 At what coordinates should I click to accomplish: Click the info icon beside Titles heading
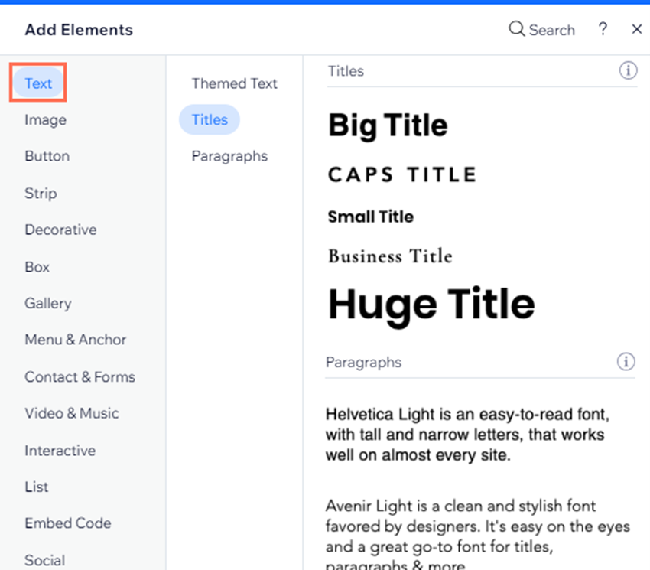point(628,70)
